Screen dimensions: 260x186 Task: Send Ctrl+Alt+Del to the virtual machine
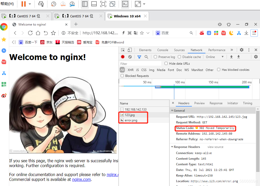pos(41,4)
